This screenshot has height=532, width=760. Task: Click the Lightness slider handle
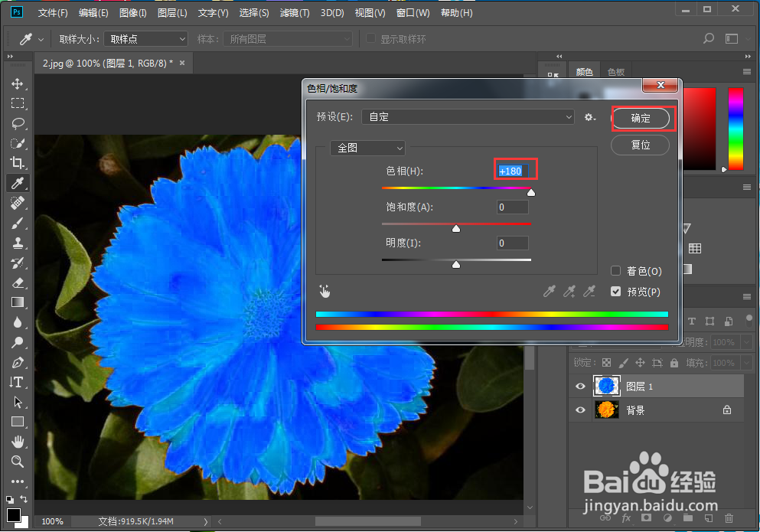(x=456, y=264)
